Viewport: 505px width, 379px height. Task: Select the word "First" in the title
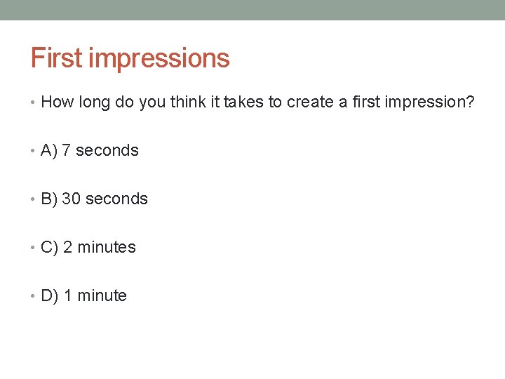56,58
